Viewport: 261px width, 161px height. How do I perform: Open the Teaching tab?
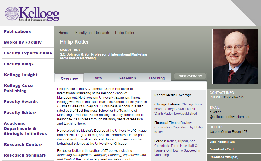[156, 78]
